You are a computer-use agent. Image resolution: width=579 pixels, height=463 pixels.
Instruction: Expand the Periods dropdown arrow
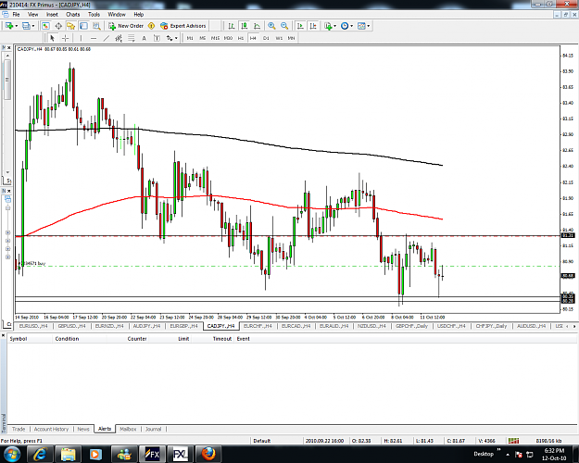tap(351, 26)
